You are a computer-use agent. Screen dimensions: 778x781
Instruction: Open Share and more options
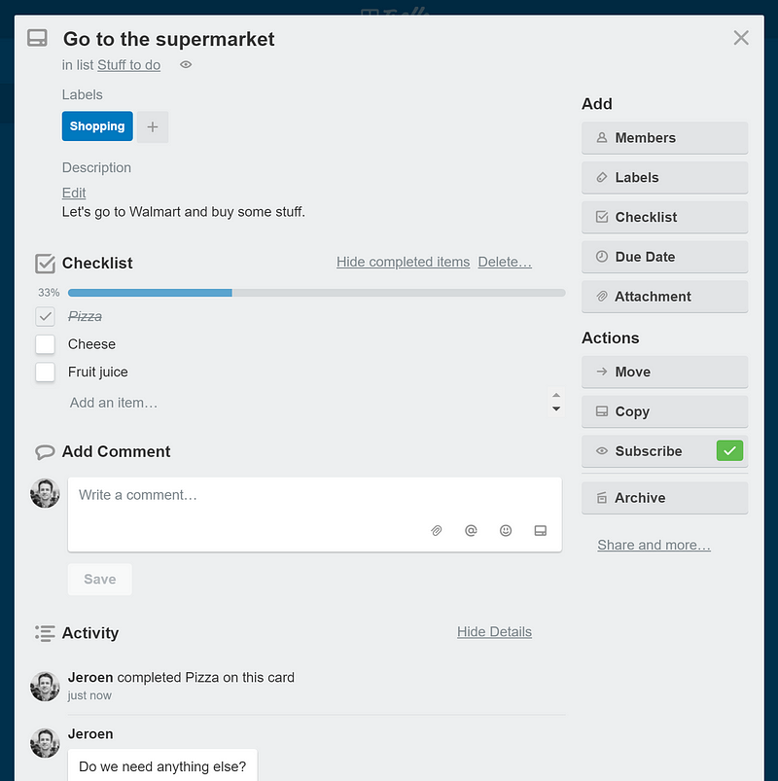point(654,546)
